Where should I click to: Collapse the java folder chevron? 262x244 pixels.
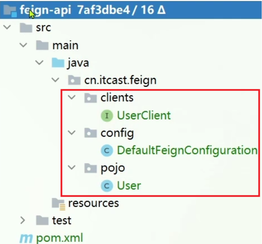click(x=40, y=63)
